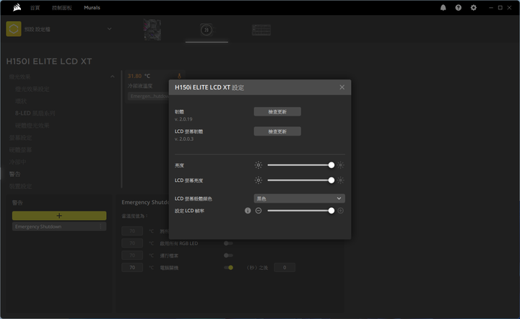Select 8-LED 風扇系列 in the sidebar
Screen dimensions: 520x319
35,113
